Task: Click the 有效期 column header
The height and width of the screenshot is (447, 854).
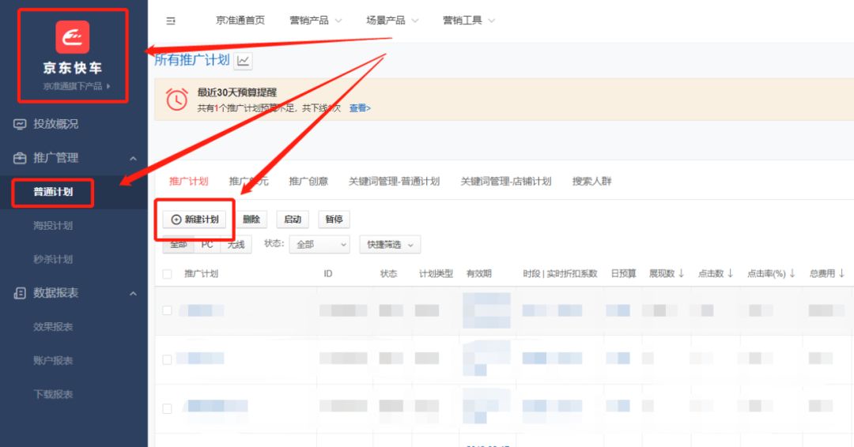Action: tap(478, 273)
